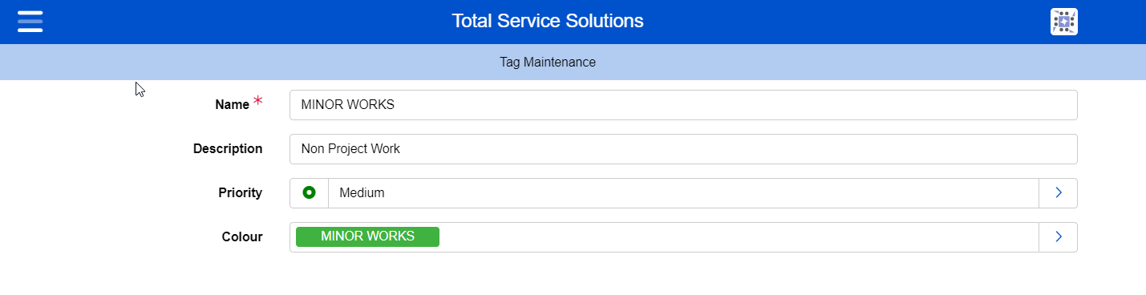This screenshot has height=295, width=1146.
Task: Select the green MINOR WORKS colour tag
Action: (x=367, y=236)
